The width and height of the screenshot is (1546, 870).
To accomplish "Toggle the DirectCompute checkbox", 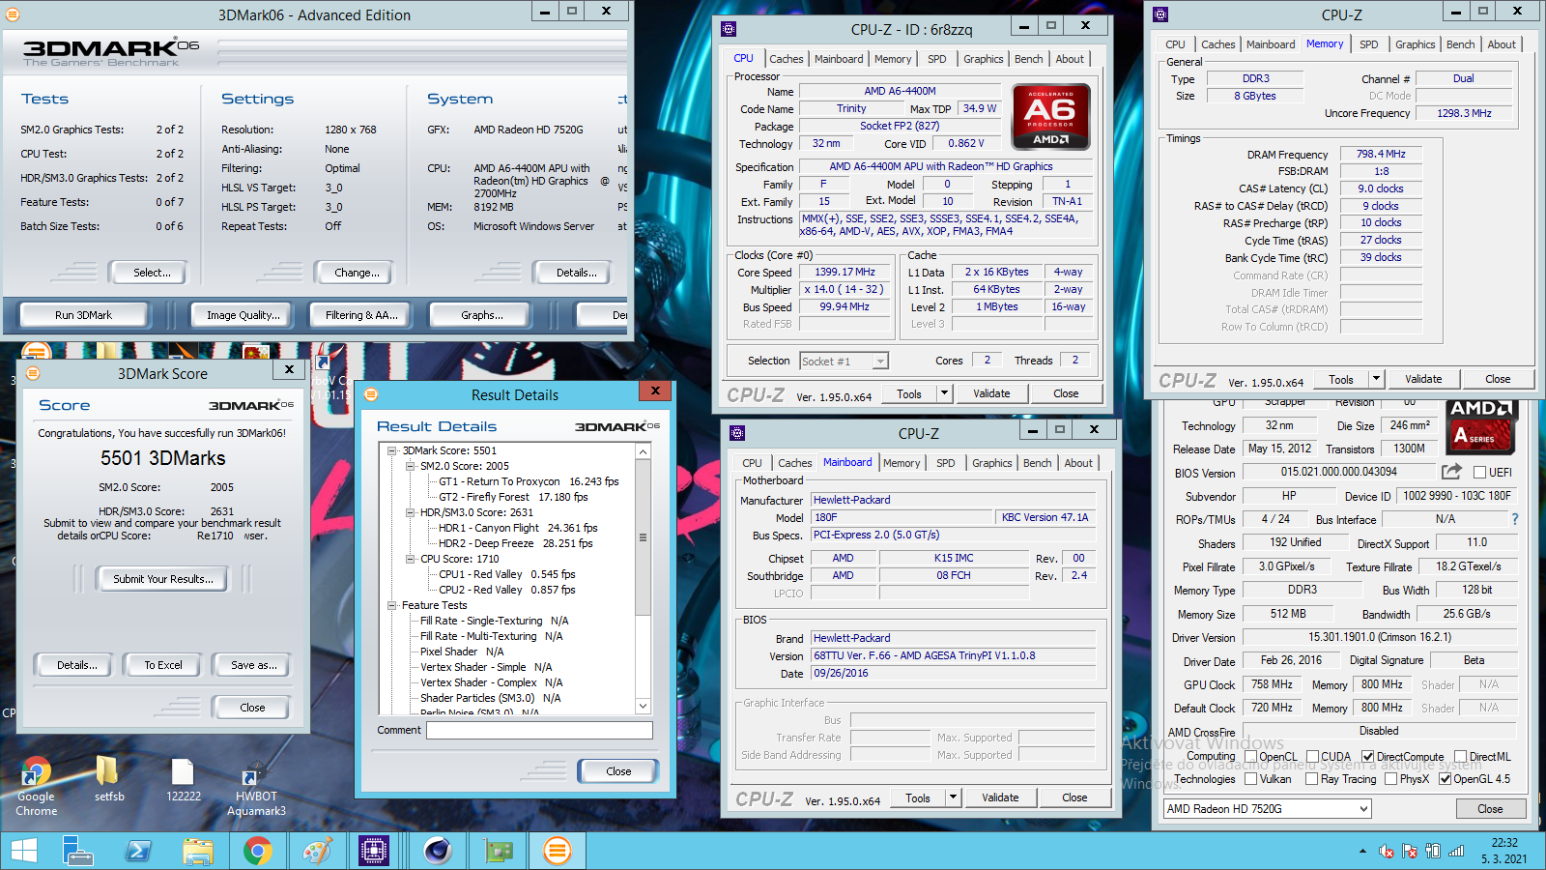I will [x=1367, y=757].
